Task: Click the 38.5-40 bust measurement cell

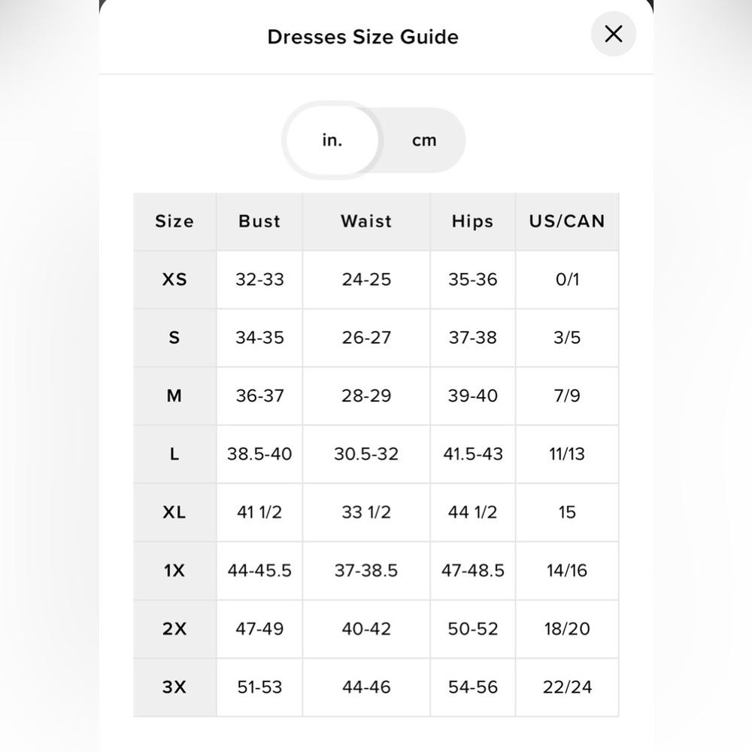Action: (259, 454)
